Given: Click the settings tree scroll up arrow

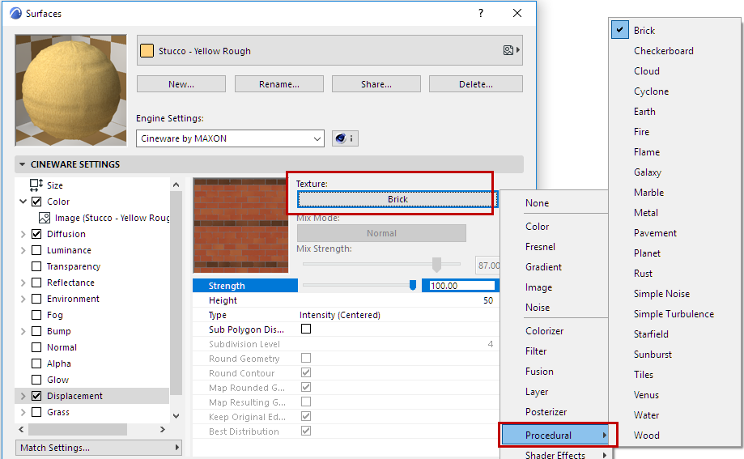Looking at the screenshot, I should coord(176,185).
